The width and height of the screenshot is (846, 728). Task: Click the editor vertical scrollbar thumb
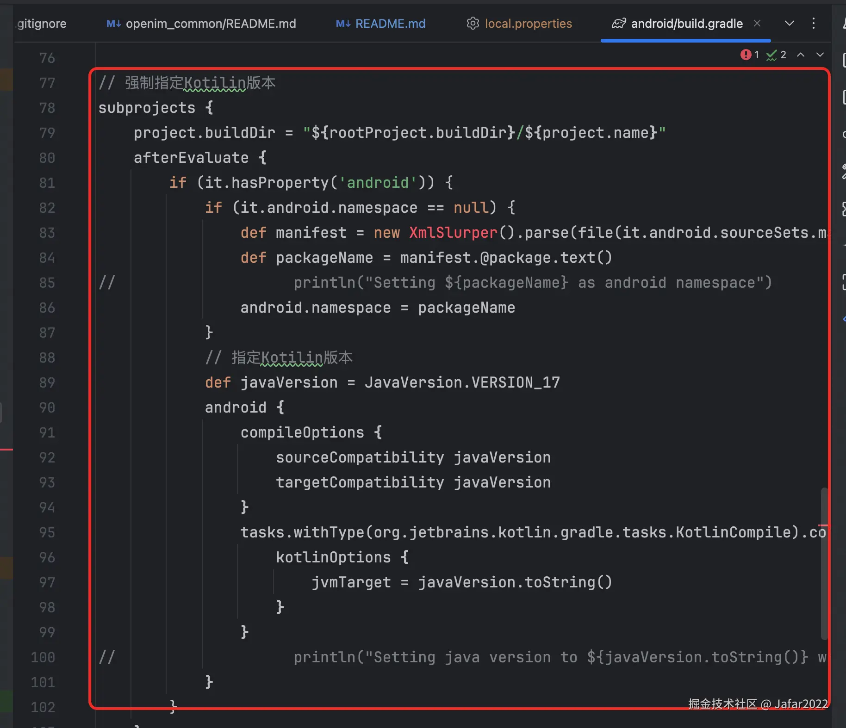click(x=824, y=563)
